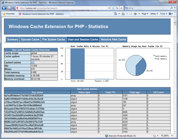The image size is (178, 139).
Task: Click the Hits value 17269
Action: pos(34,66)
